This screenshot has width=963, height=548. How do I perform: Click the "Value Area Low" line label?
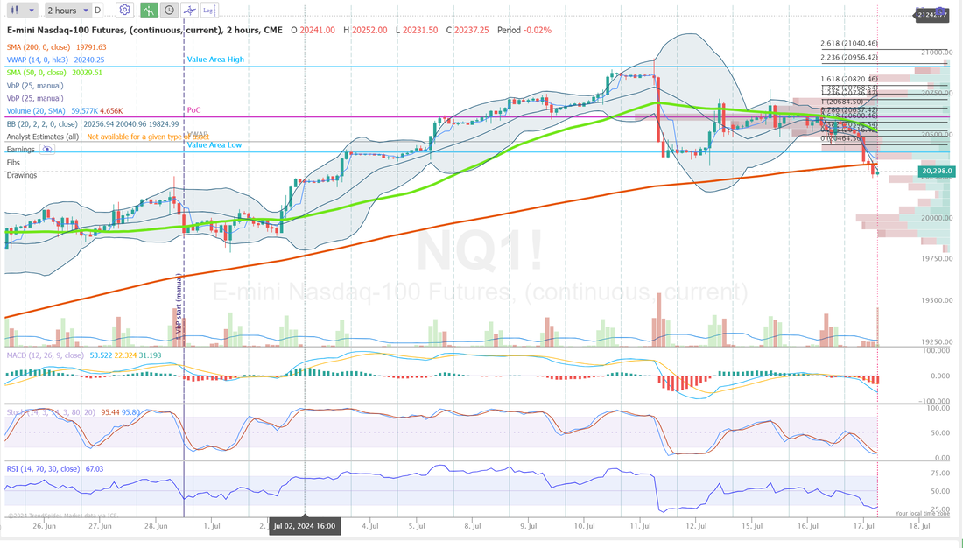(214, 145)
